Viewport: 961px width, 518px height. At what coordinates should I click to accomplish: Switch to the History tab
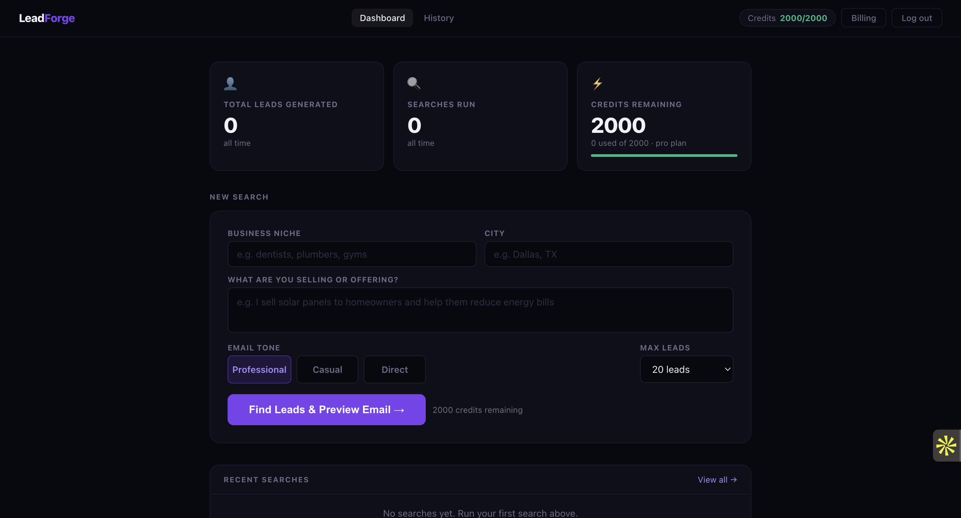pyautogui.click(x=439, y=18)
